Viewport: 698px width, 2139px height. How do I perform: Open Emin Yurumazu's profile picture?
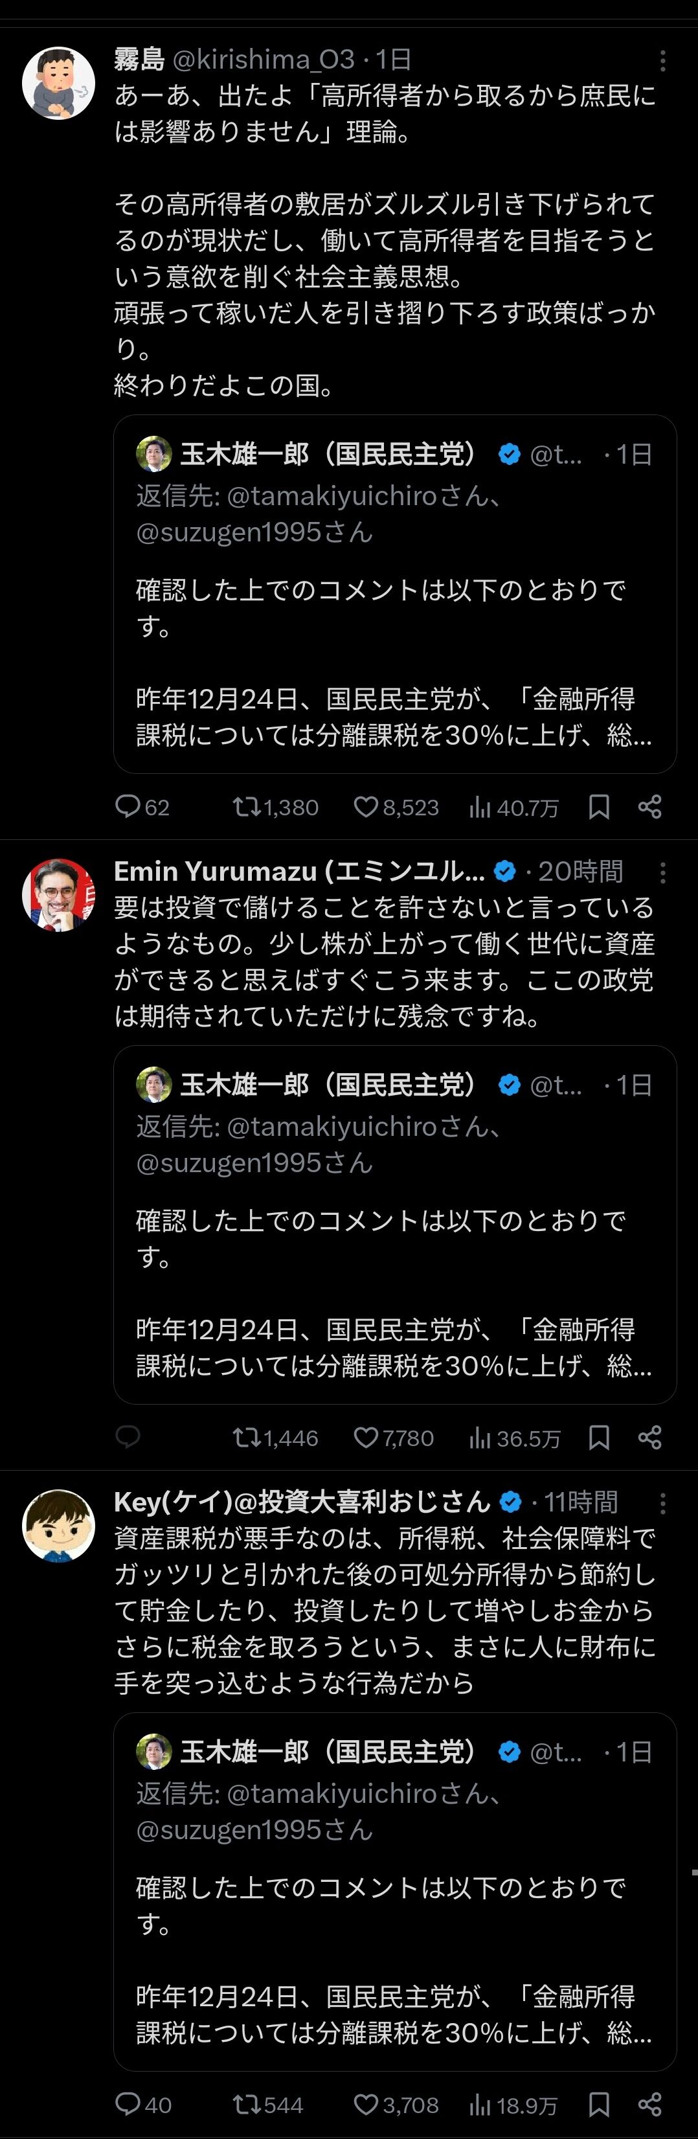point(58,894)
